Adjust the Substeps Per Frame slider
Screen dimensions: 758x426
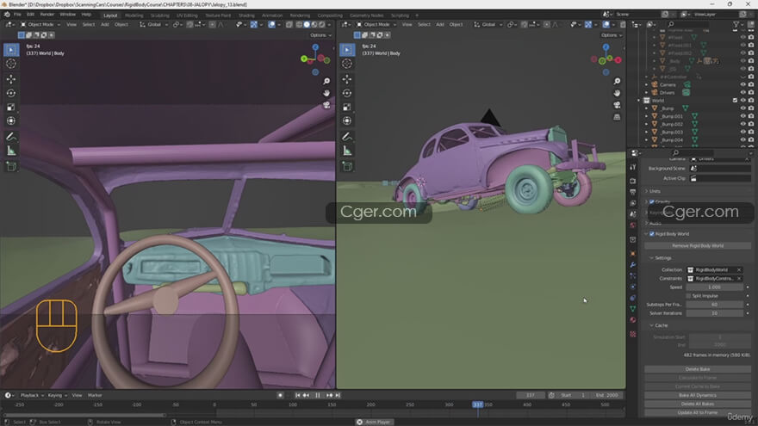coord(714,305)
